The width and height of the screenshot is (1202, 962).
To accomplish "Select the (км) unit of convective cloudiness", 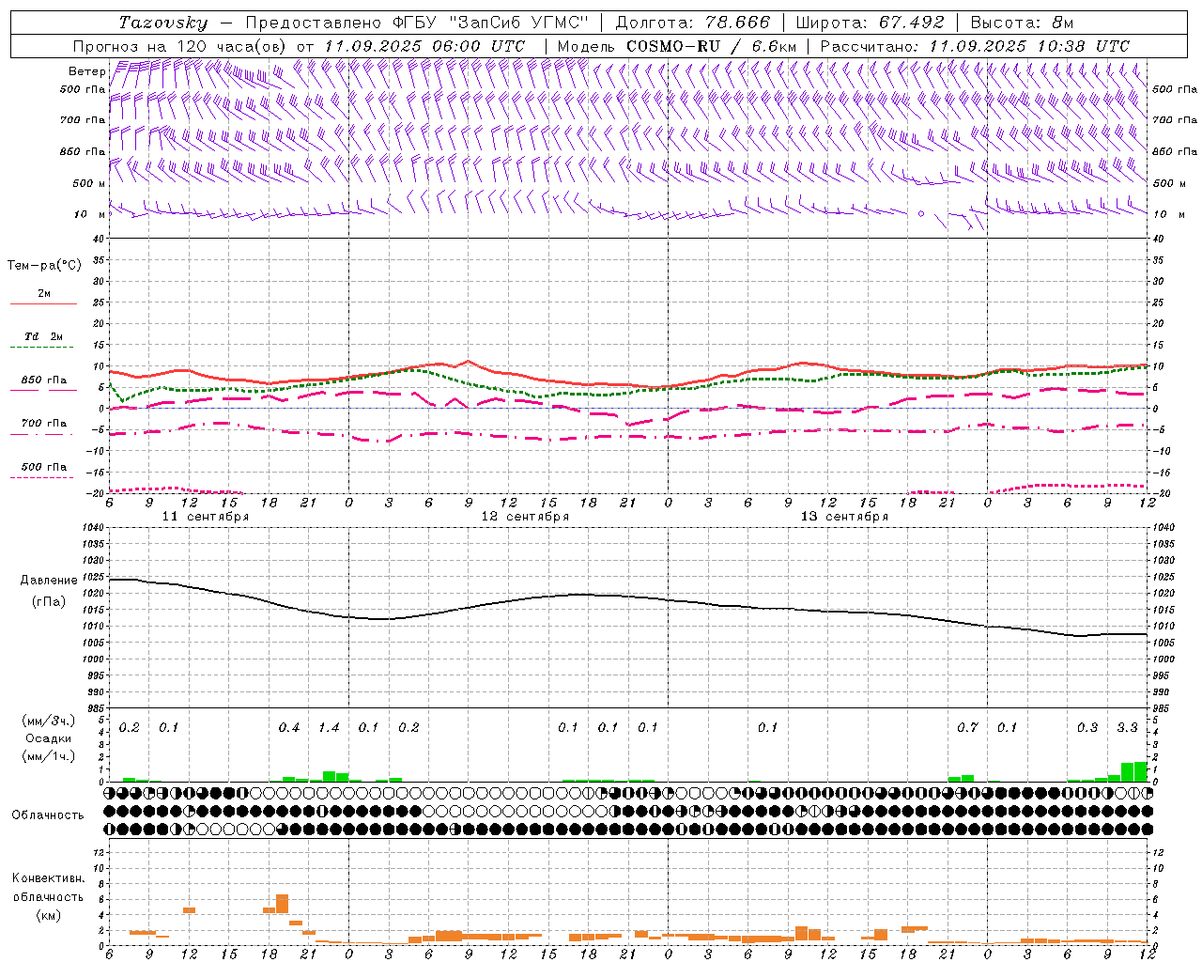I will coord(48,915).
